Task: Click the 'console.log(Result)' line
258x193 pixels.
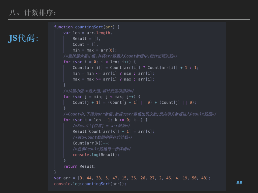Action: click(96, 155)
